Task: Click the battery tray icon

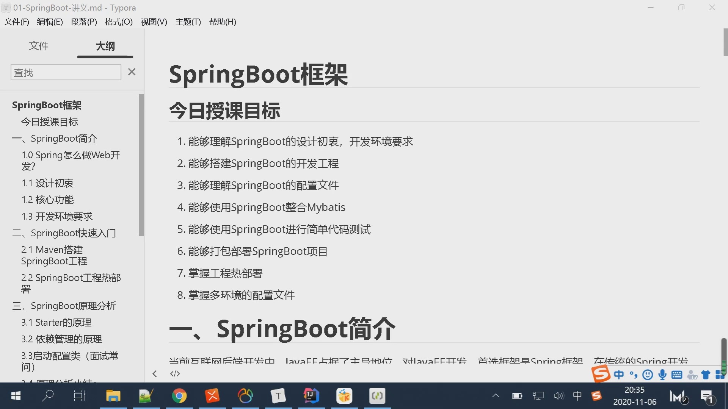Action: pos(517,396)
